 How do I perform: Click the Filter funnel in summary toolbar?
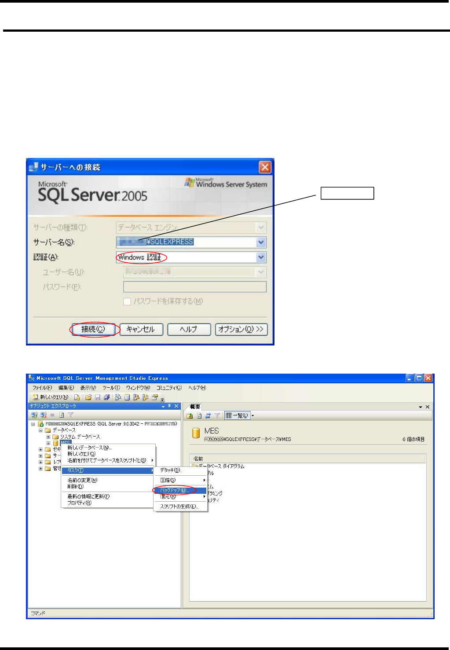pyautogui.click(x=217, y=415)
